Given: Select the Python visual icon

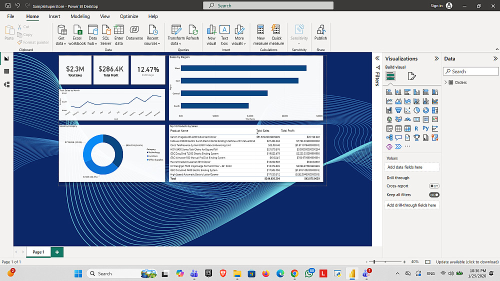Looking at the screenshot, I should (x=425, y=128).
